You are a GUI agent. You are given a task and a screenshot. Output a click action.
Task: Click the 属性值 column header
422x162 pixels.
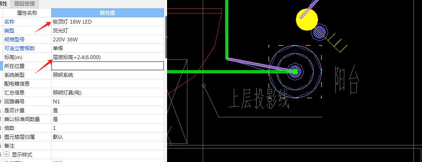pos(107,13)
